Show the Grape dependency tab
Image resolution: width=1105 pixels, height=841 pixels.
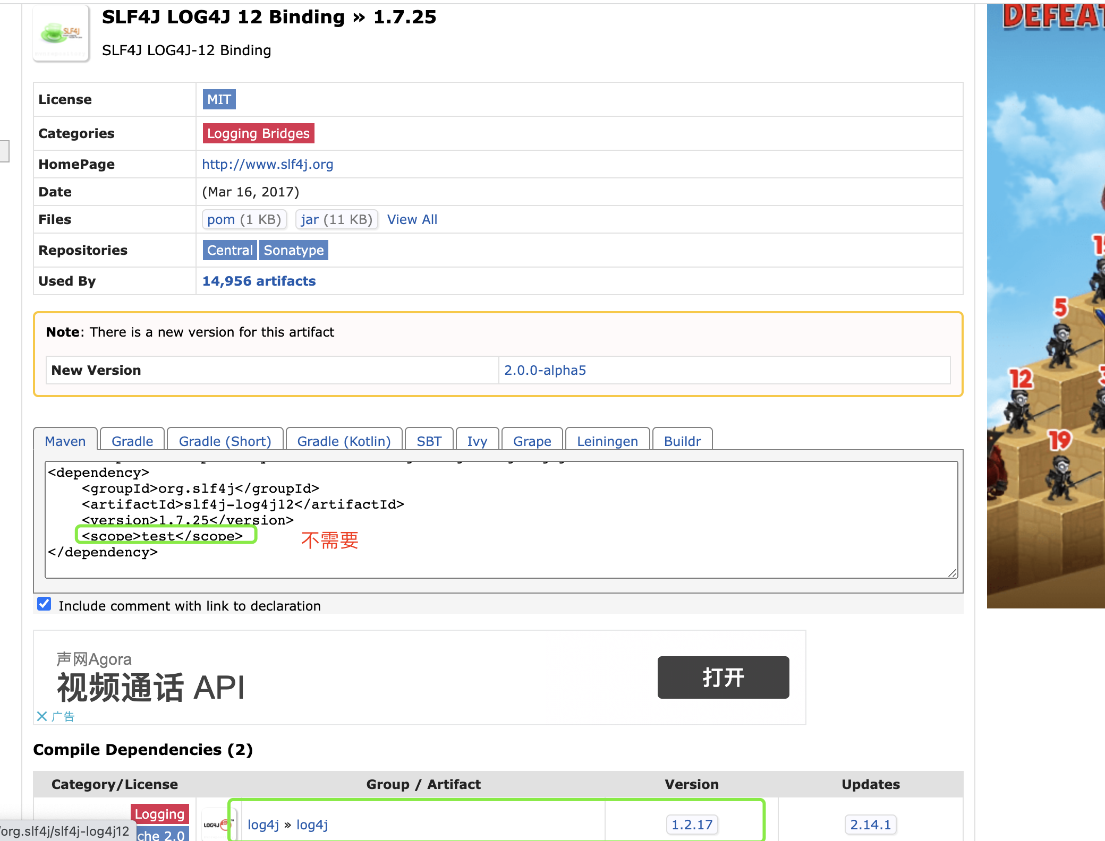coord(532,441)
